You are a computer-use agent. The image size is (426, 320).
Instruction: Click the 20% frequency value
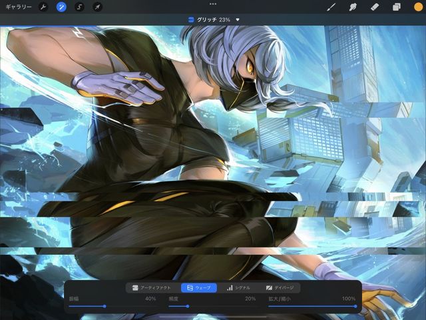[250, 299]
